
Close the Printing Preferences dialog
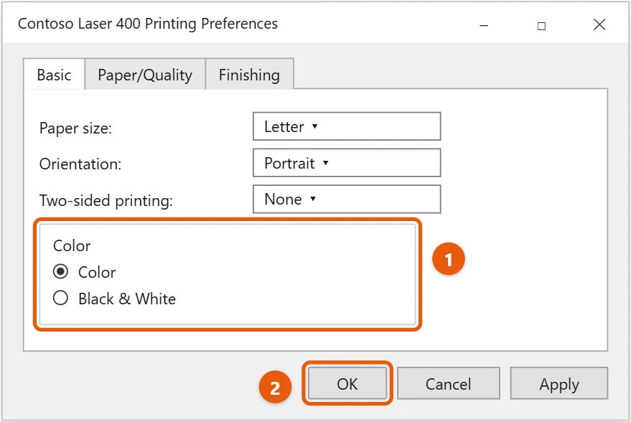(599, 24)
